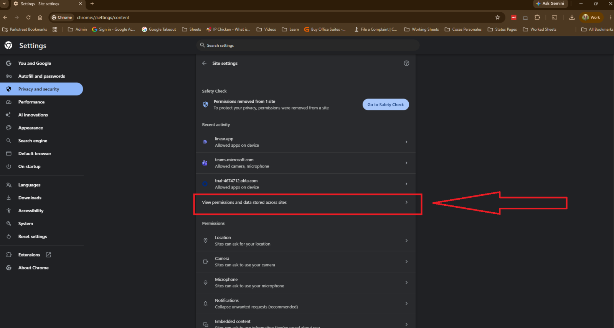Open a new tab with plus icon
This screenshot has height=328, width=614.
coord(92,3)
